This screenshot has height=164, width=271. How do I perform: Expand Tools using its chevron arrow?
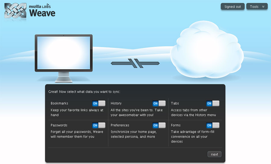(x=263, y=7)
